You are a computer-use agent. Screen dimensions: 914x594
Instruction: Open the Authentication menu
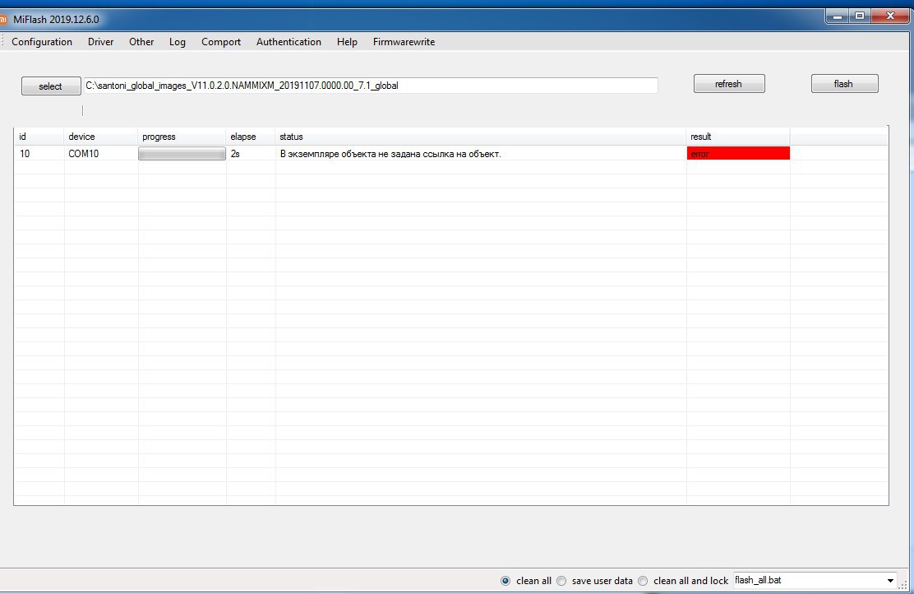[289, 42]
